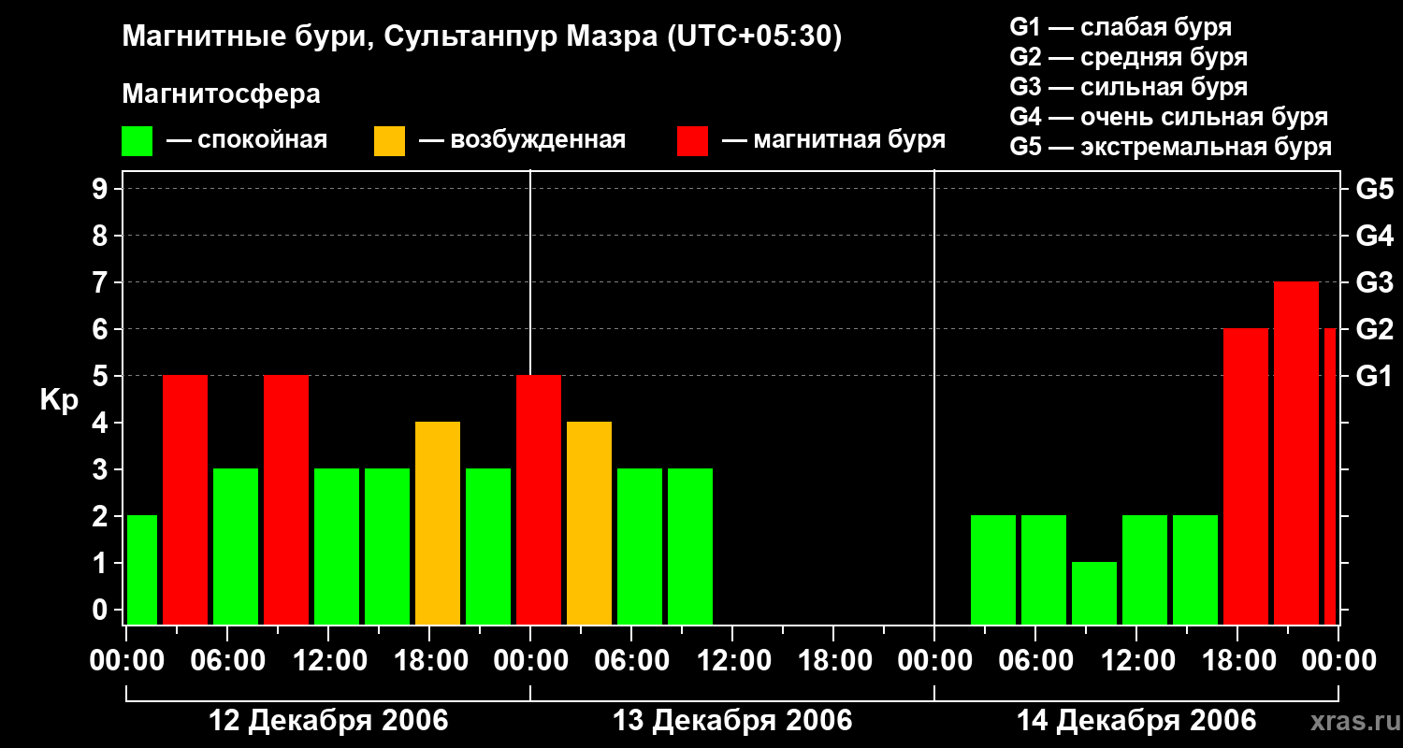
Task: Select the first orange Kp 4 bar on December 12
Action: pos(438,523)
